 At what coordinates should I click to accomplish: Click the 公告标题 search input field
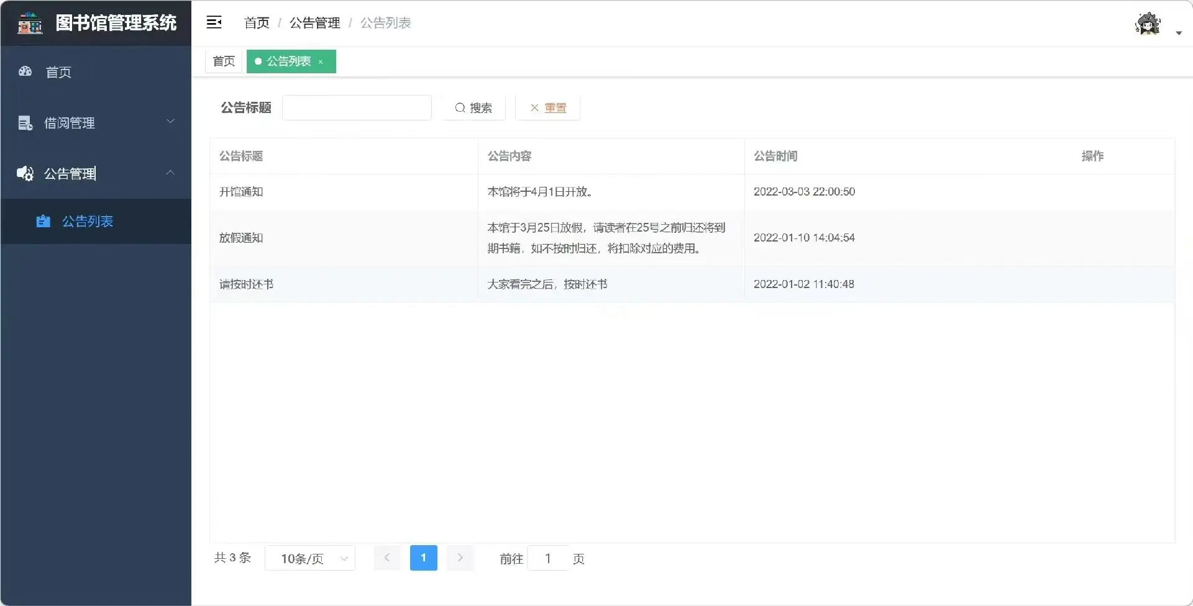(x=357, y=107)
